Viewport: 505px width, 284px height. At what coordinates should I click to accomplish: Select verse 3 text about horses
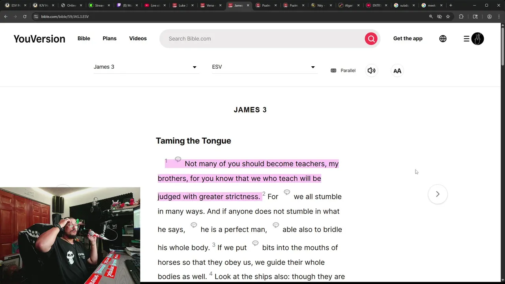pos(248,262)
